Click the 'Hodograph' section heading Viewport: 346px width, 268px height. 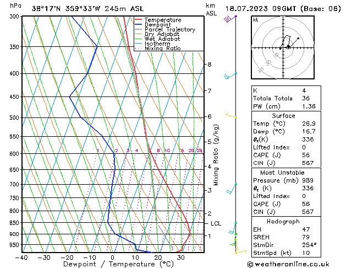[x=283, y=222]
